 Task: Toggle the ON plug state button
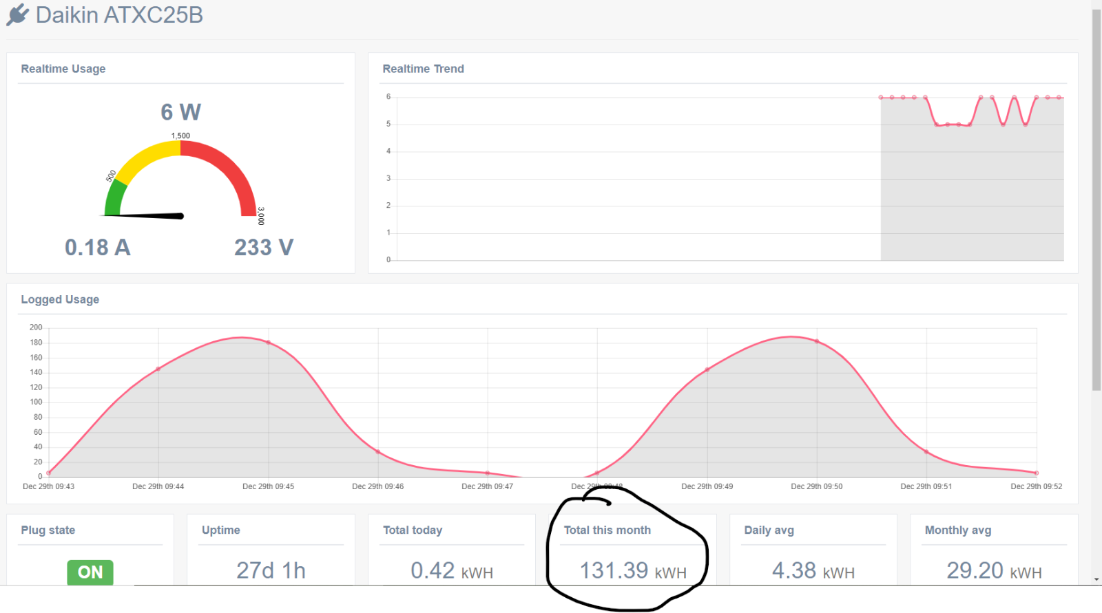point(90,572)
